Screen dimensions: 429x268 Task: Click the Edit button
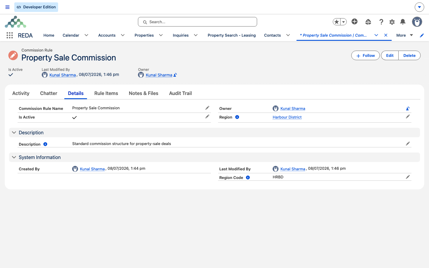coord(390,55)
